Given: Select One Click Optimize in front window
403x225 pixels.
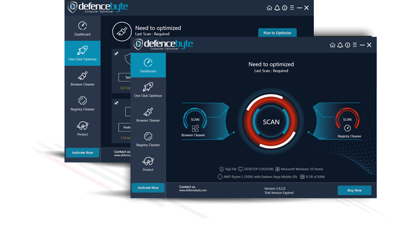Looking at the screenshot, I should tap(148, 90).
